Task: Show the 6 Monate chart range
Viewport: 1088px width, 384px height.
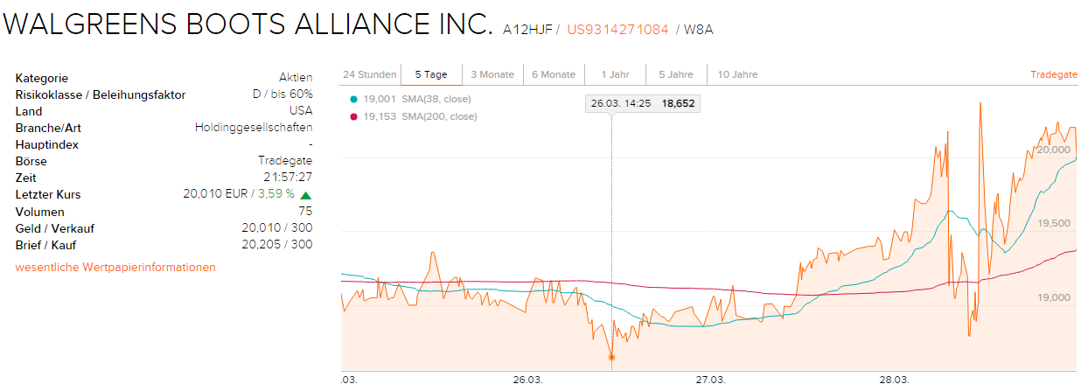Action: tap(554, 74)
